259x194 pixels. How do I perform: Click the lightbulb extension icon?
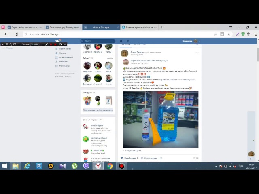tap(248, 34)
